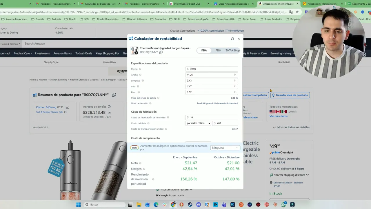Show help icon next to Alto
This screenshot has height=209, width=371.
coord(138,87)
